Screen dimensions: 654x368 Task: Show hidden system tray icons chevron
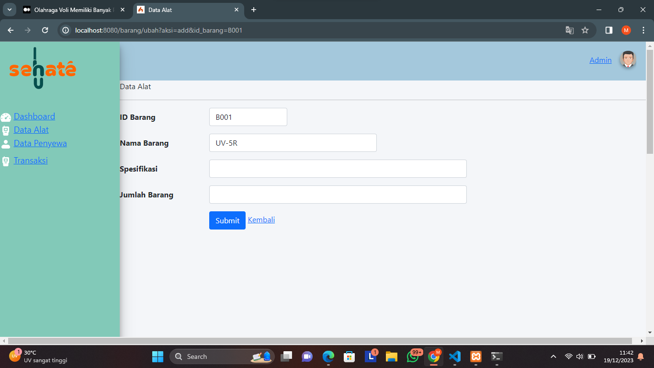click(x=553, y=356)
